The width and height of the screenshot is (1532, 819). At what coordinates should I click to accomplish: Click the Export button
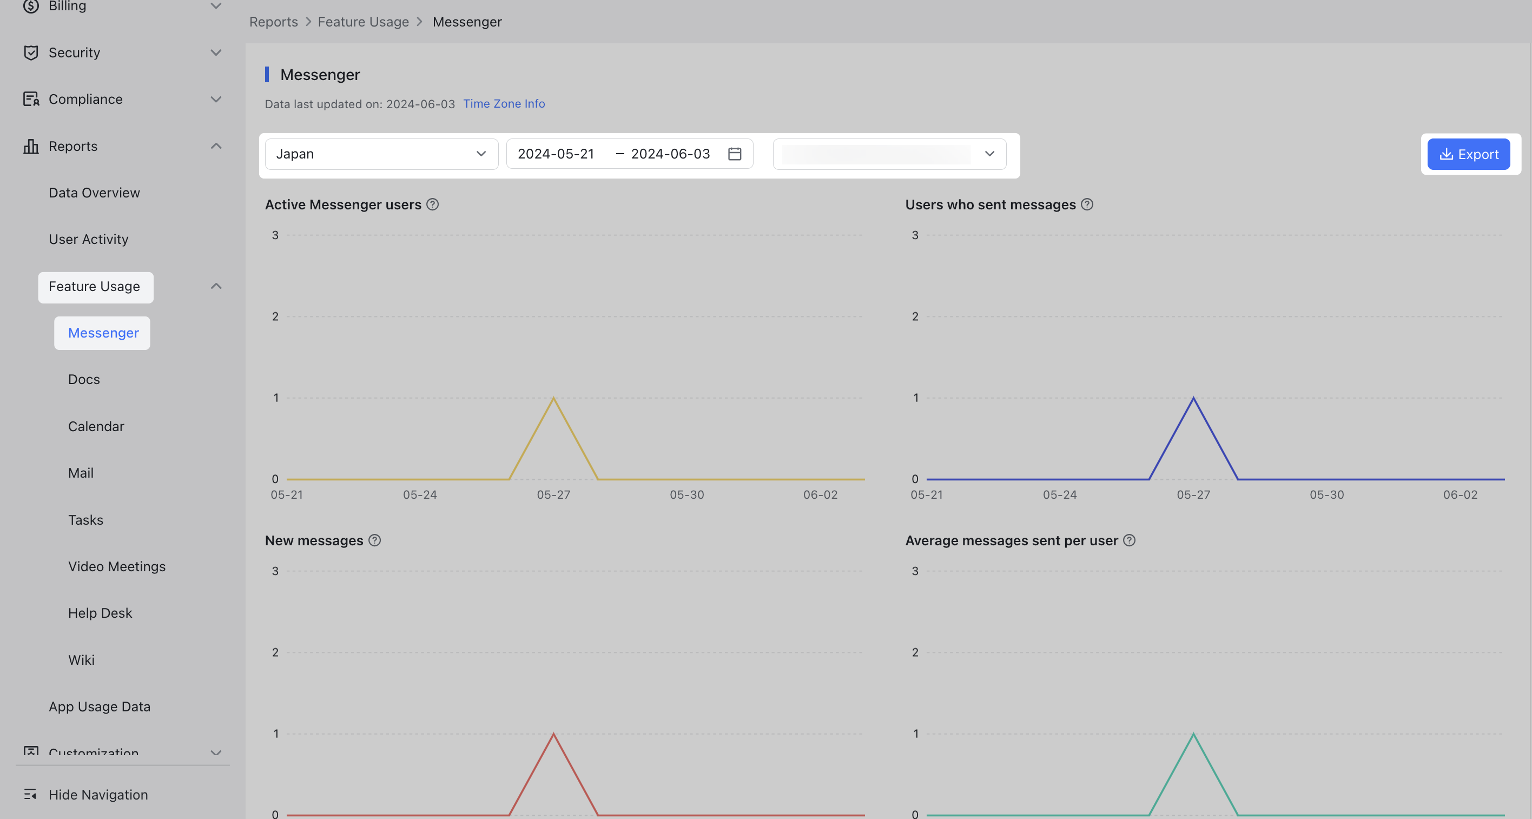(x=1469, y=154)
